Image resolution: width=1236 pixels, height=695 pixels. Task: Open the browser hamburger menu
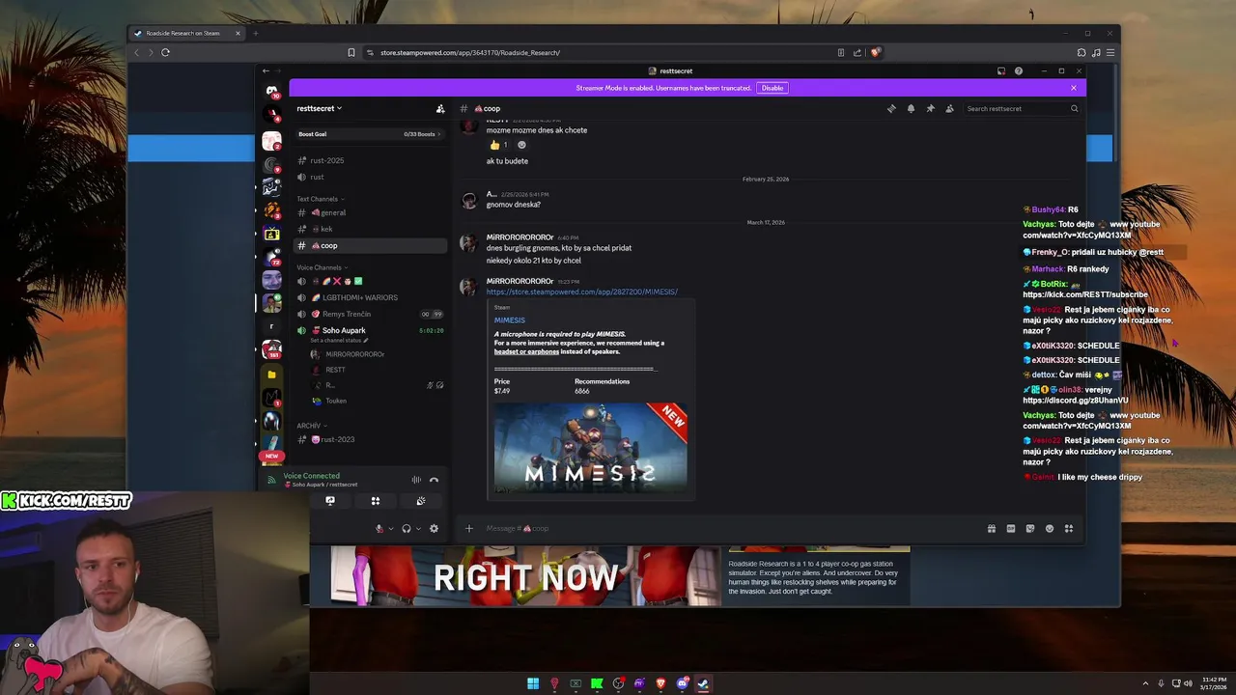click(1110, 52)
